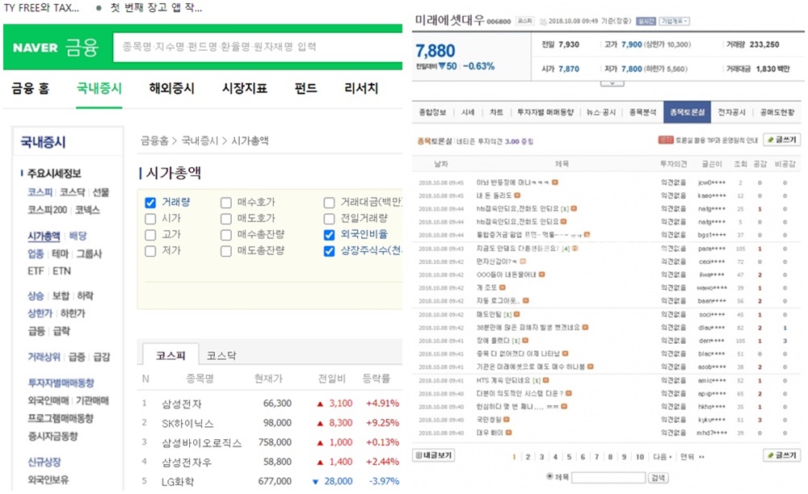Click the 내글보기 button
The width and height of the screenshot is (808, 494).
click(x=434, y=455)
